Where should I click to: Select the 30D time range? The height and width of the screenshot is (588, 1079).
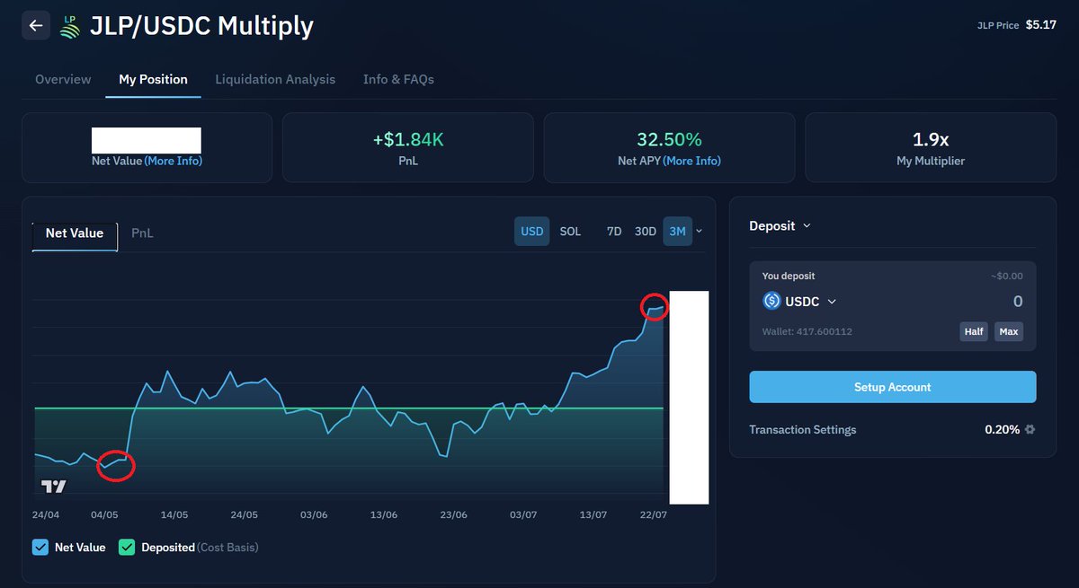646,232
